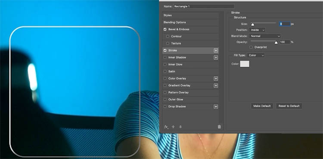Enable the Outer Glow checkbox
This screenshot has width=323, height=159.
165,100
